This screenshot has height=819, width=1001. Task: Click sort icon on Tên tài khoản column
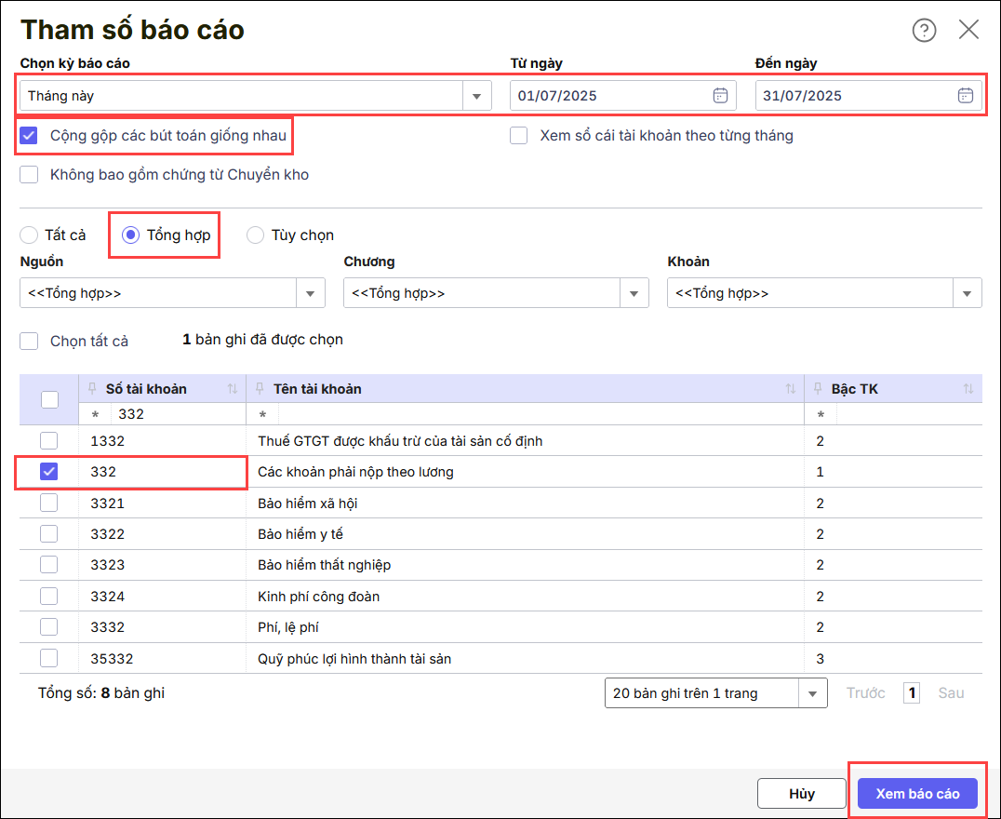coord(791,389)
